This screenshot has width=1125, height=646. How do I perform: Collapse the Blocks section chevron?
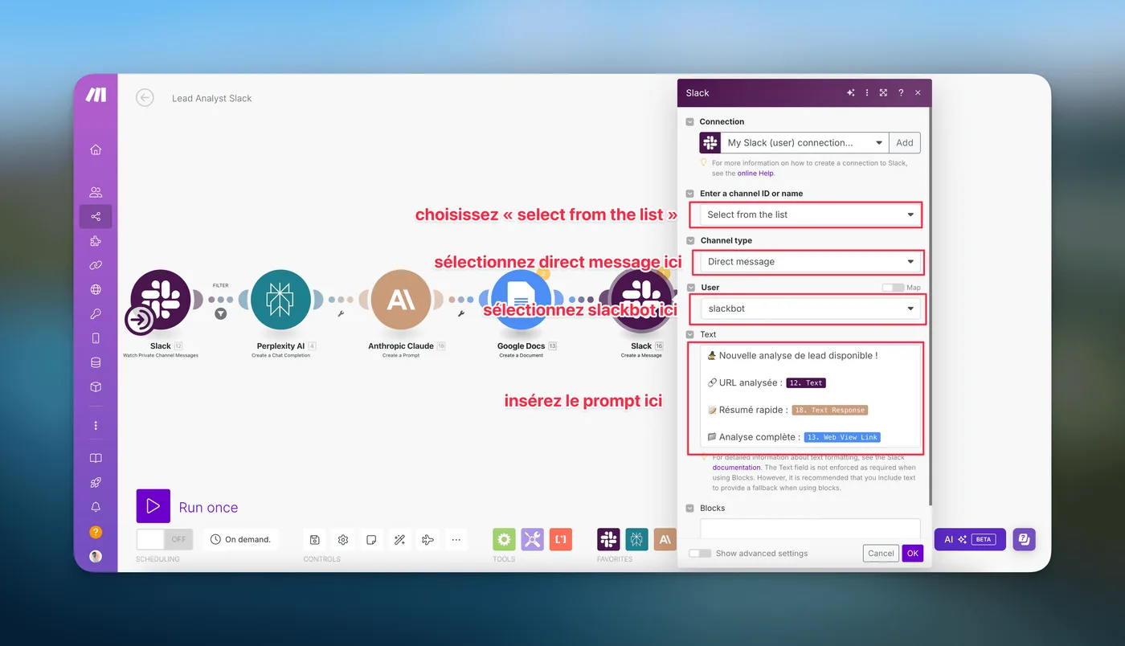[689, 509]
